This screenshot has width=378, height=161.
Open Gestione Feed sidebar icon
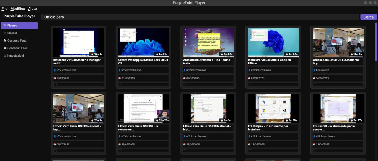pyautogui.click(x=5, y=41)
